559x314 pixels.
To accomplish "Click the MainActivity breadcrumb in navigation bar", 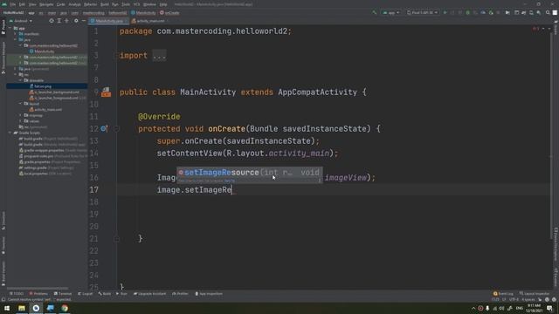I will click(x=143, y=13).
